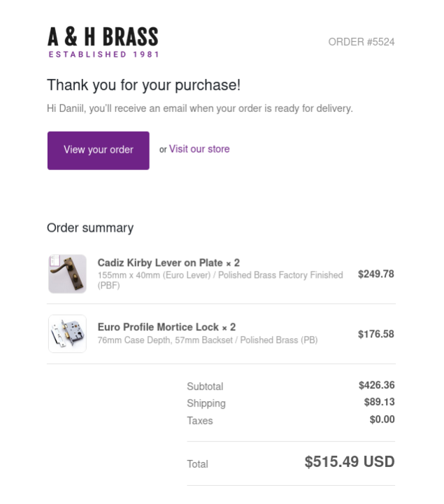This screenshot has width=444, height=504.
Task: Click the Thank you for your purchase heading
Action: pos(143,85)
